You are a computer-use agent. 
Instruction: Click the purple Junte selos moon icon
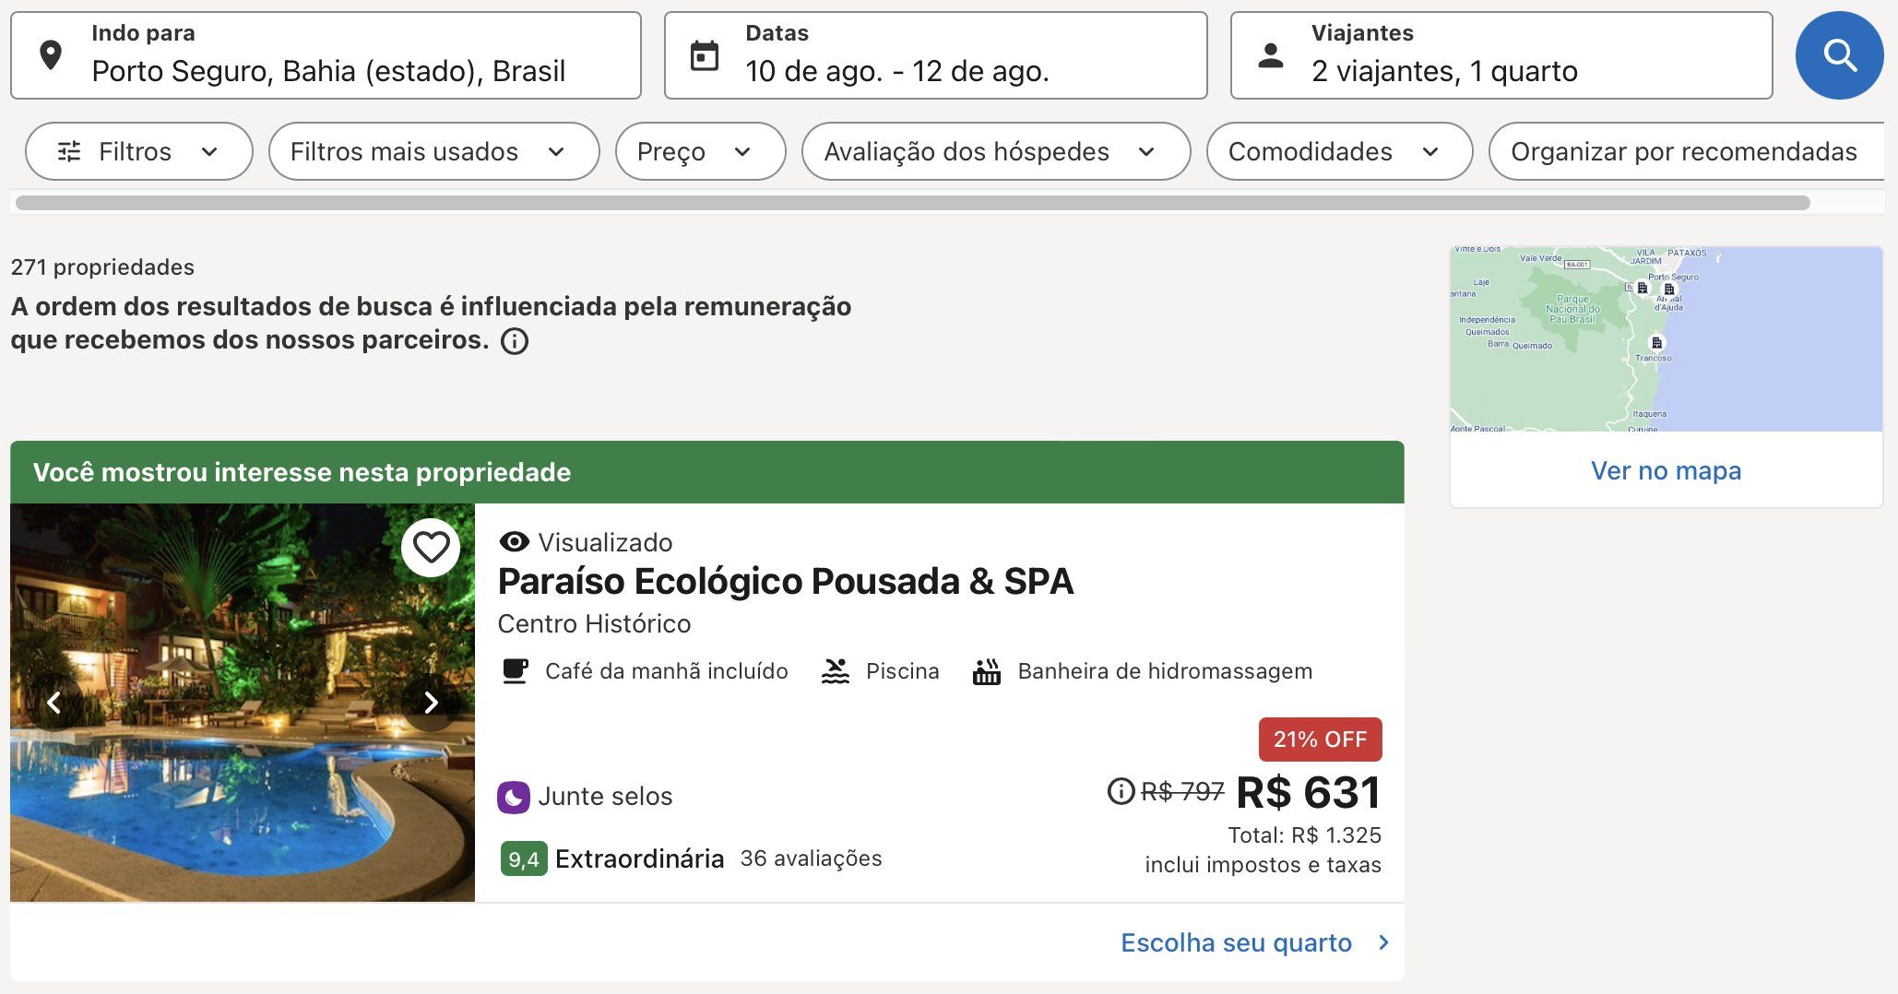tap(514, 797)
